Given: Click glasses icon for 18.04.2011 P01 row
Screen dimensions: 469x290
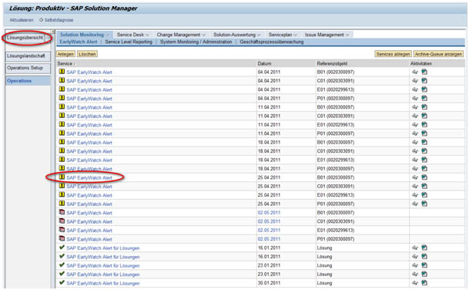Looking at the screenshot, I should pyautogui.click(x=415, y=169).
